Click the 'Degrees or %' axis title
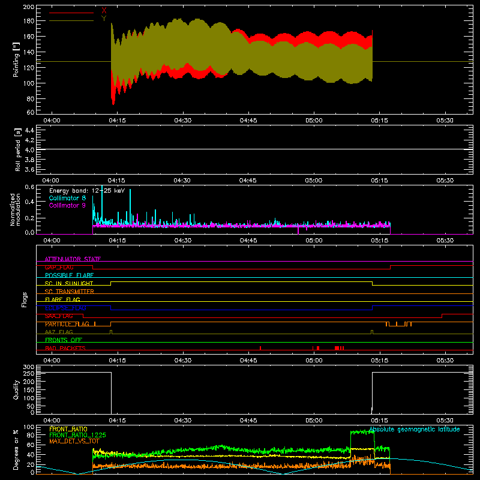Viewport: 480px width, 480px height. [16, 449]
